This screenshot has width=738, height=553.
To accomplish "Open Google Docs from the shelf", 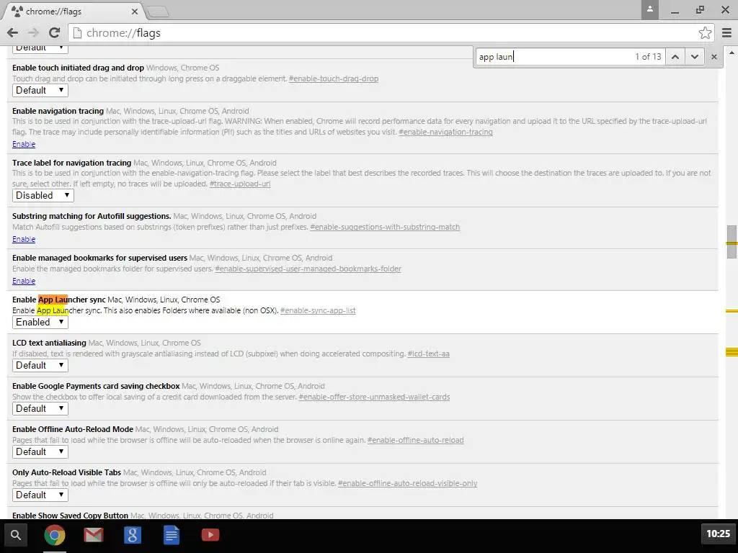I will pyautogui.click(x=172, y=535).
